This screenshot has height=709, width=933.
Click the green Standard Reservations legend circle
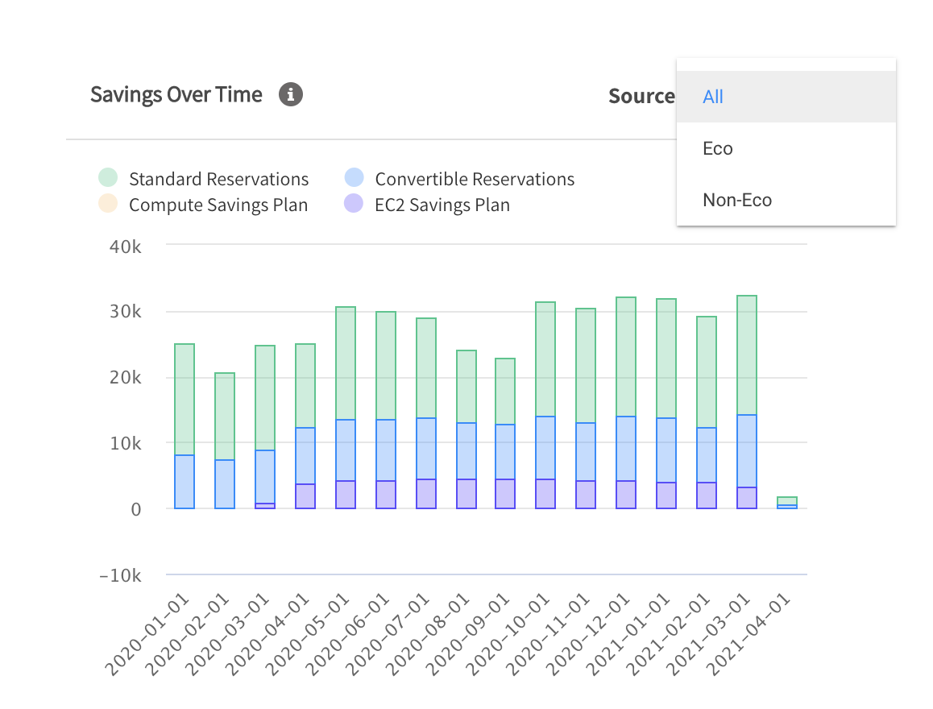pyautogui.click(x=108, y=178)
